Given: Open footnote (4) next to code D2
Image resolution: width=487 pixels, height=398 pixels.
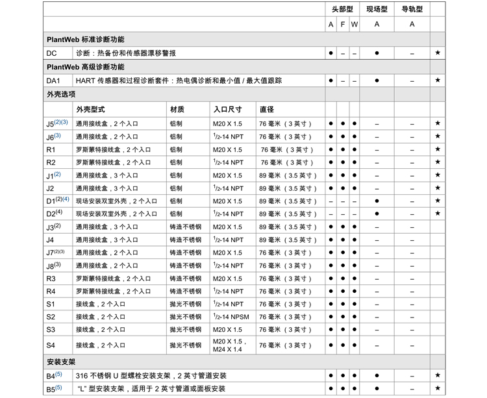Looking at the screenshot, I should (x=59, y=212).
